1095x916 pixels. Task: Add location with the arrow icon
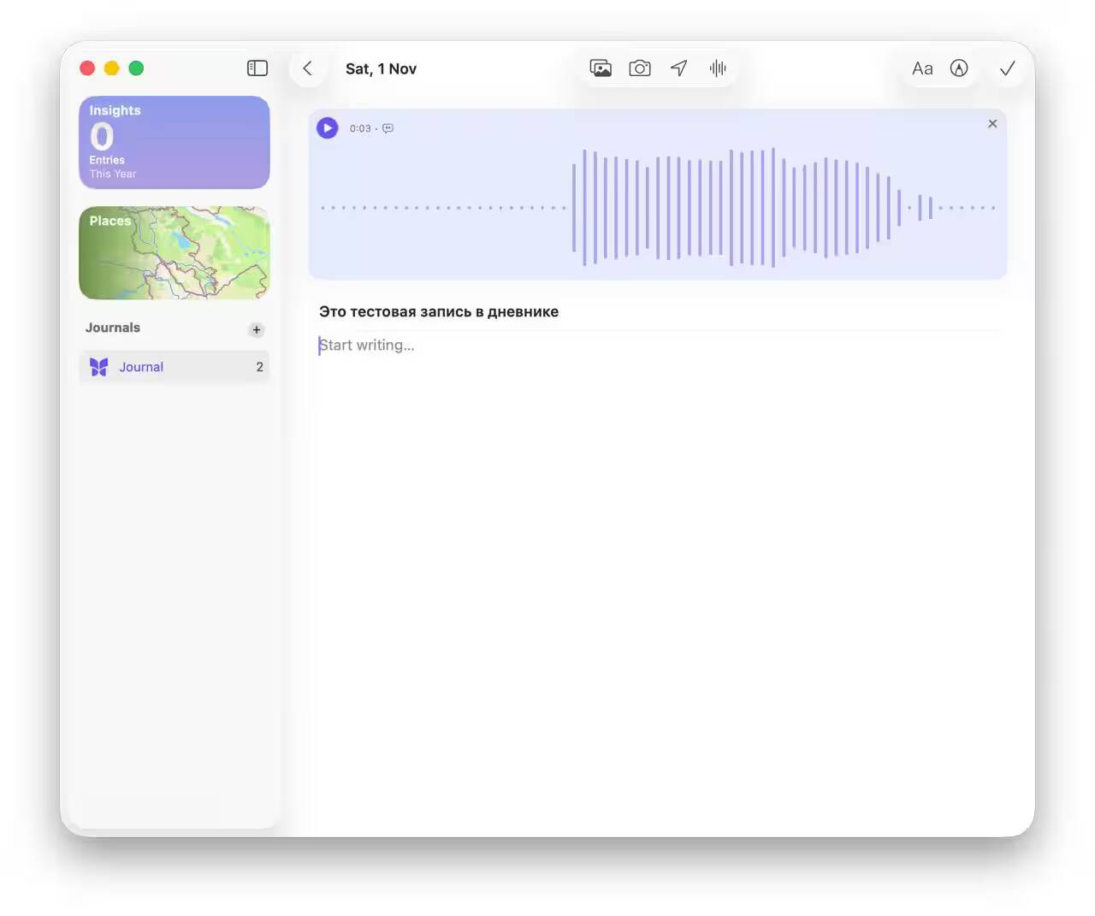point(679,68)
